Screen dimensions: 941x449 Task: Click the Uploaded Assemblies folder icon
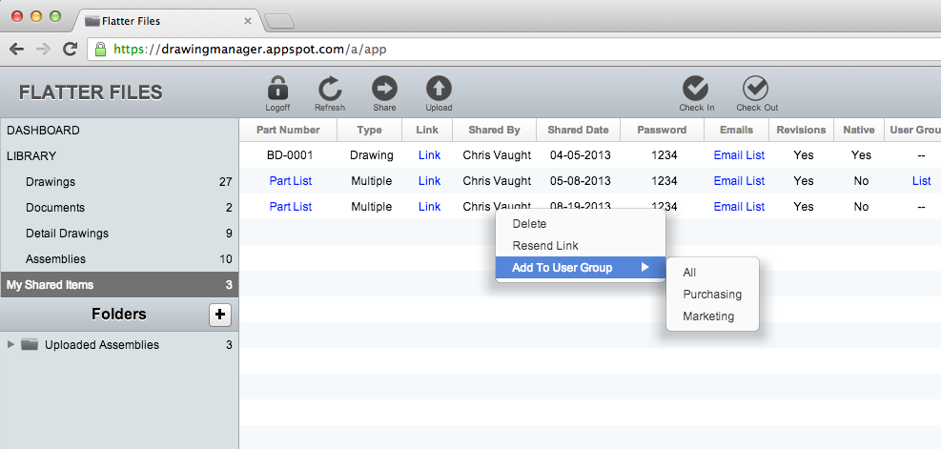(30, 344)
